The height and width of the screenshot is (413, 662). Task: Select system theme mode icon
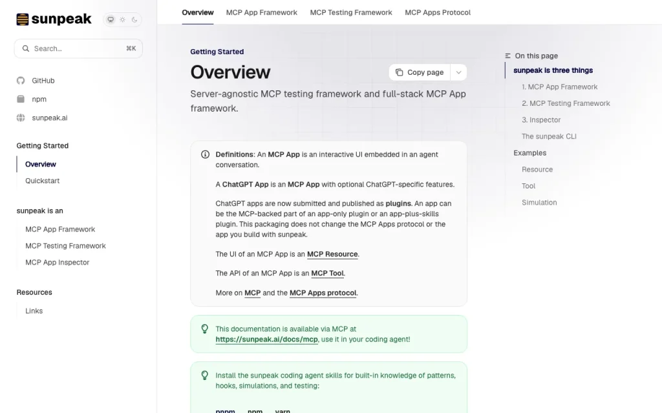click(x=111, y=19)
